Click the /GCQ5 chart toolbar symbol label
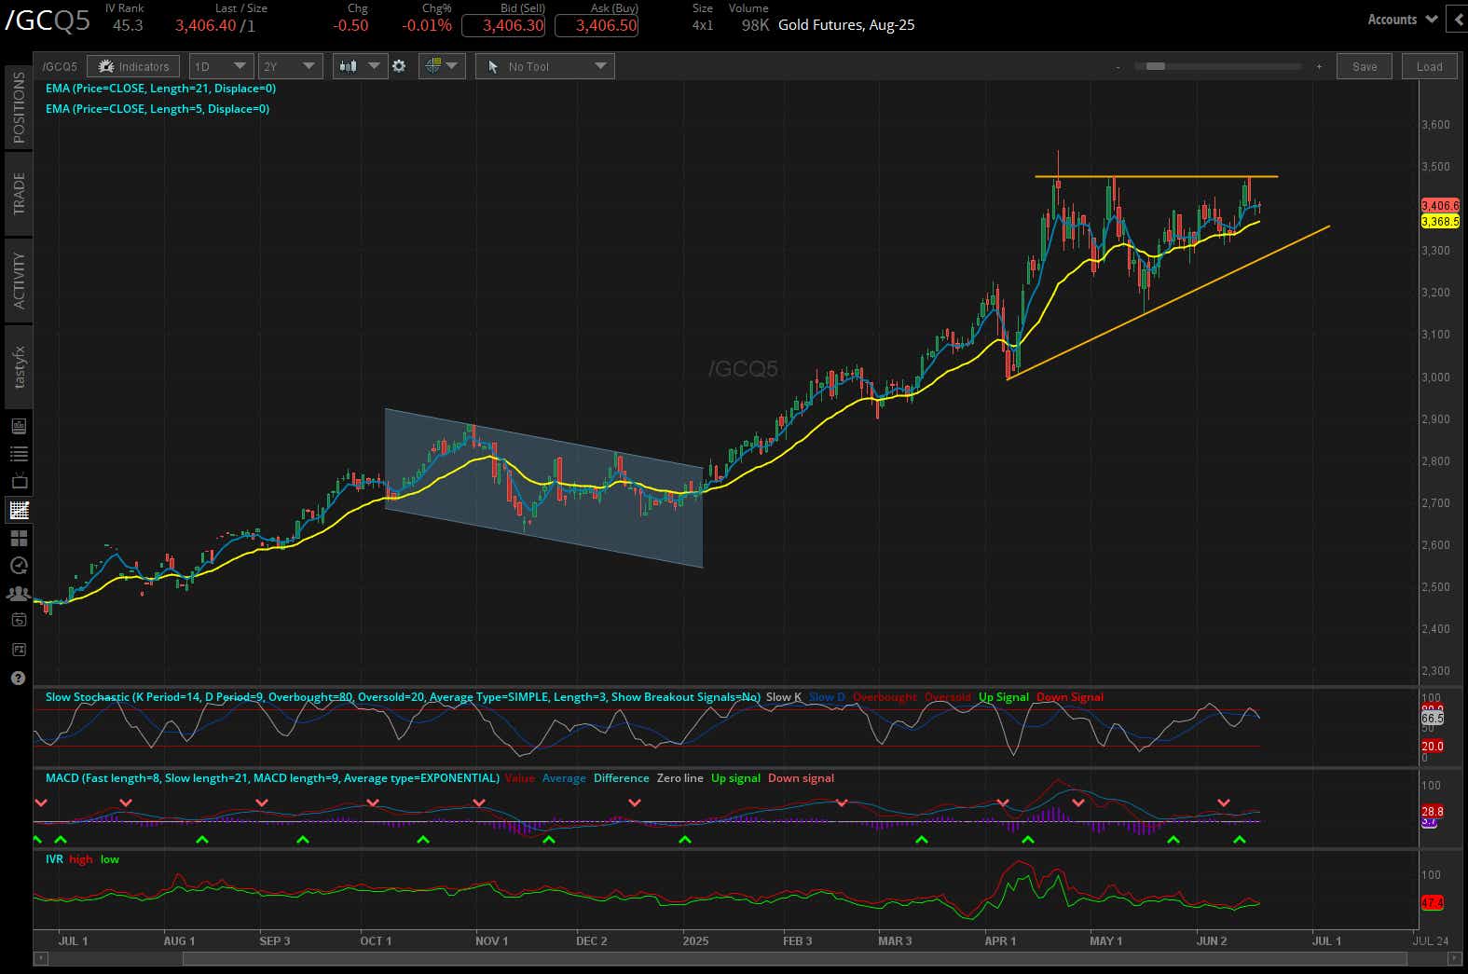The image size is (1468, 974). 61,66
